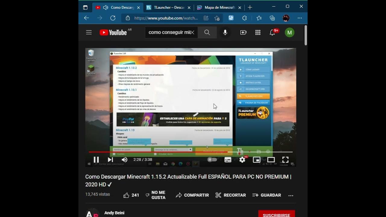Open the Extensions puzzle icon
This screenshot has height=217, width=386.
coord(245,18)
